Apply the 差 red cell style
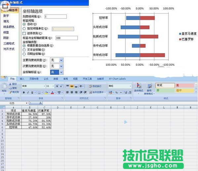The image size is (198, 171). [x=185, y=85]
